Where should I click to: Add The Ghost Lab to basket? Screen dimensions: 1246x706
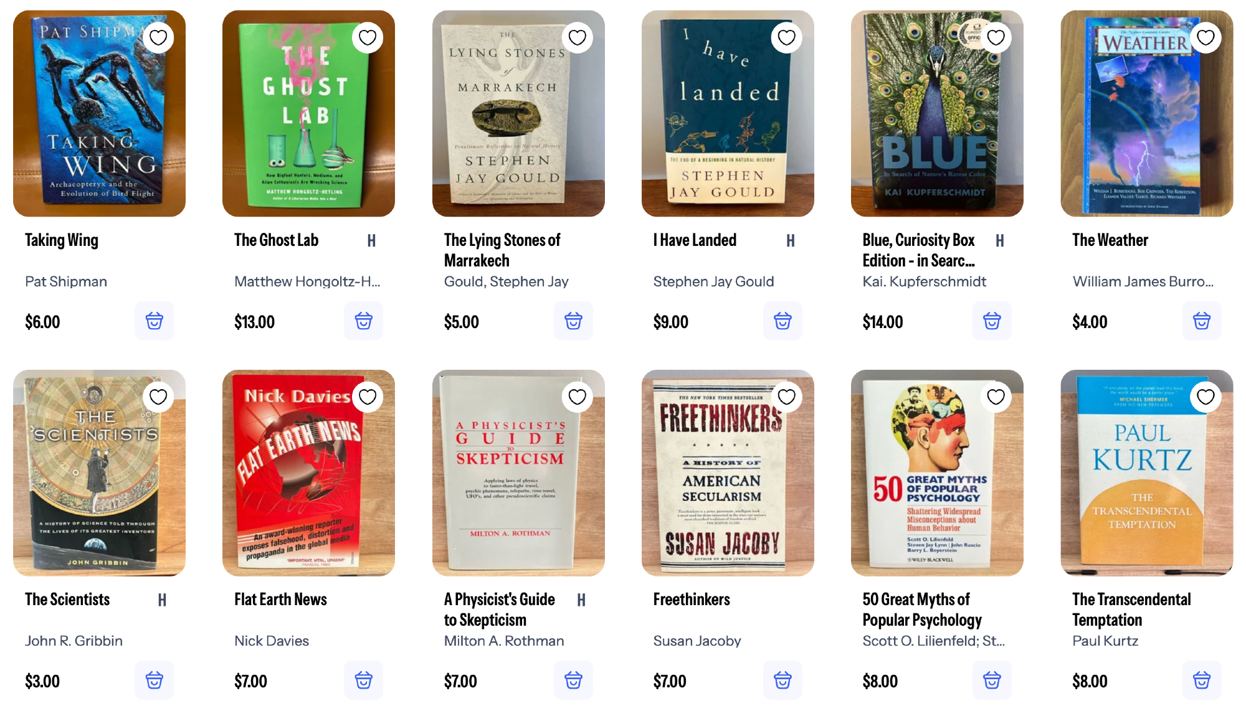pyautogui.click(x=363, y=321)
